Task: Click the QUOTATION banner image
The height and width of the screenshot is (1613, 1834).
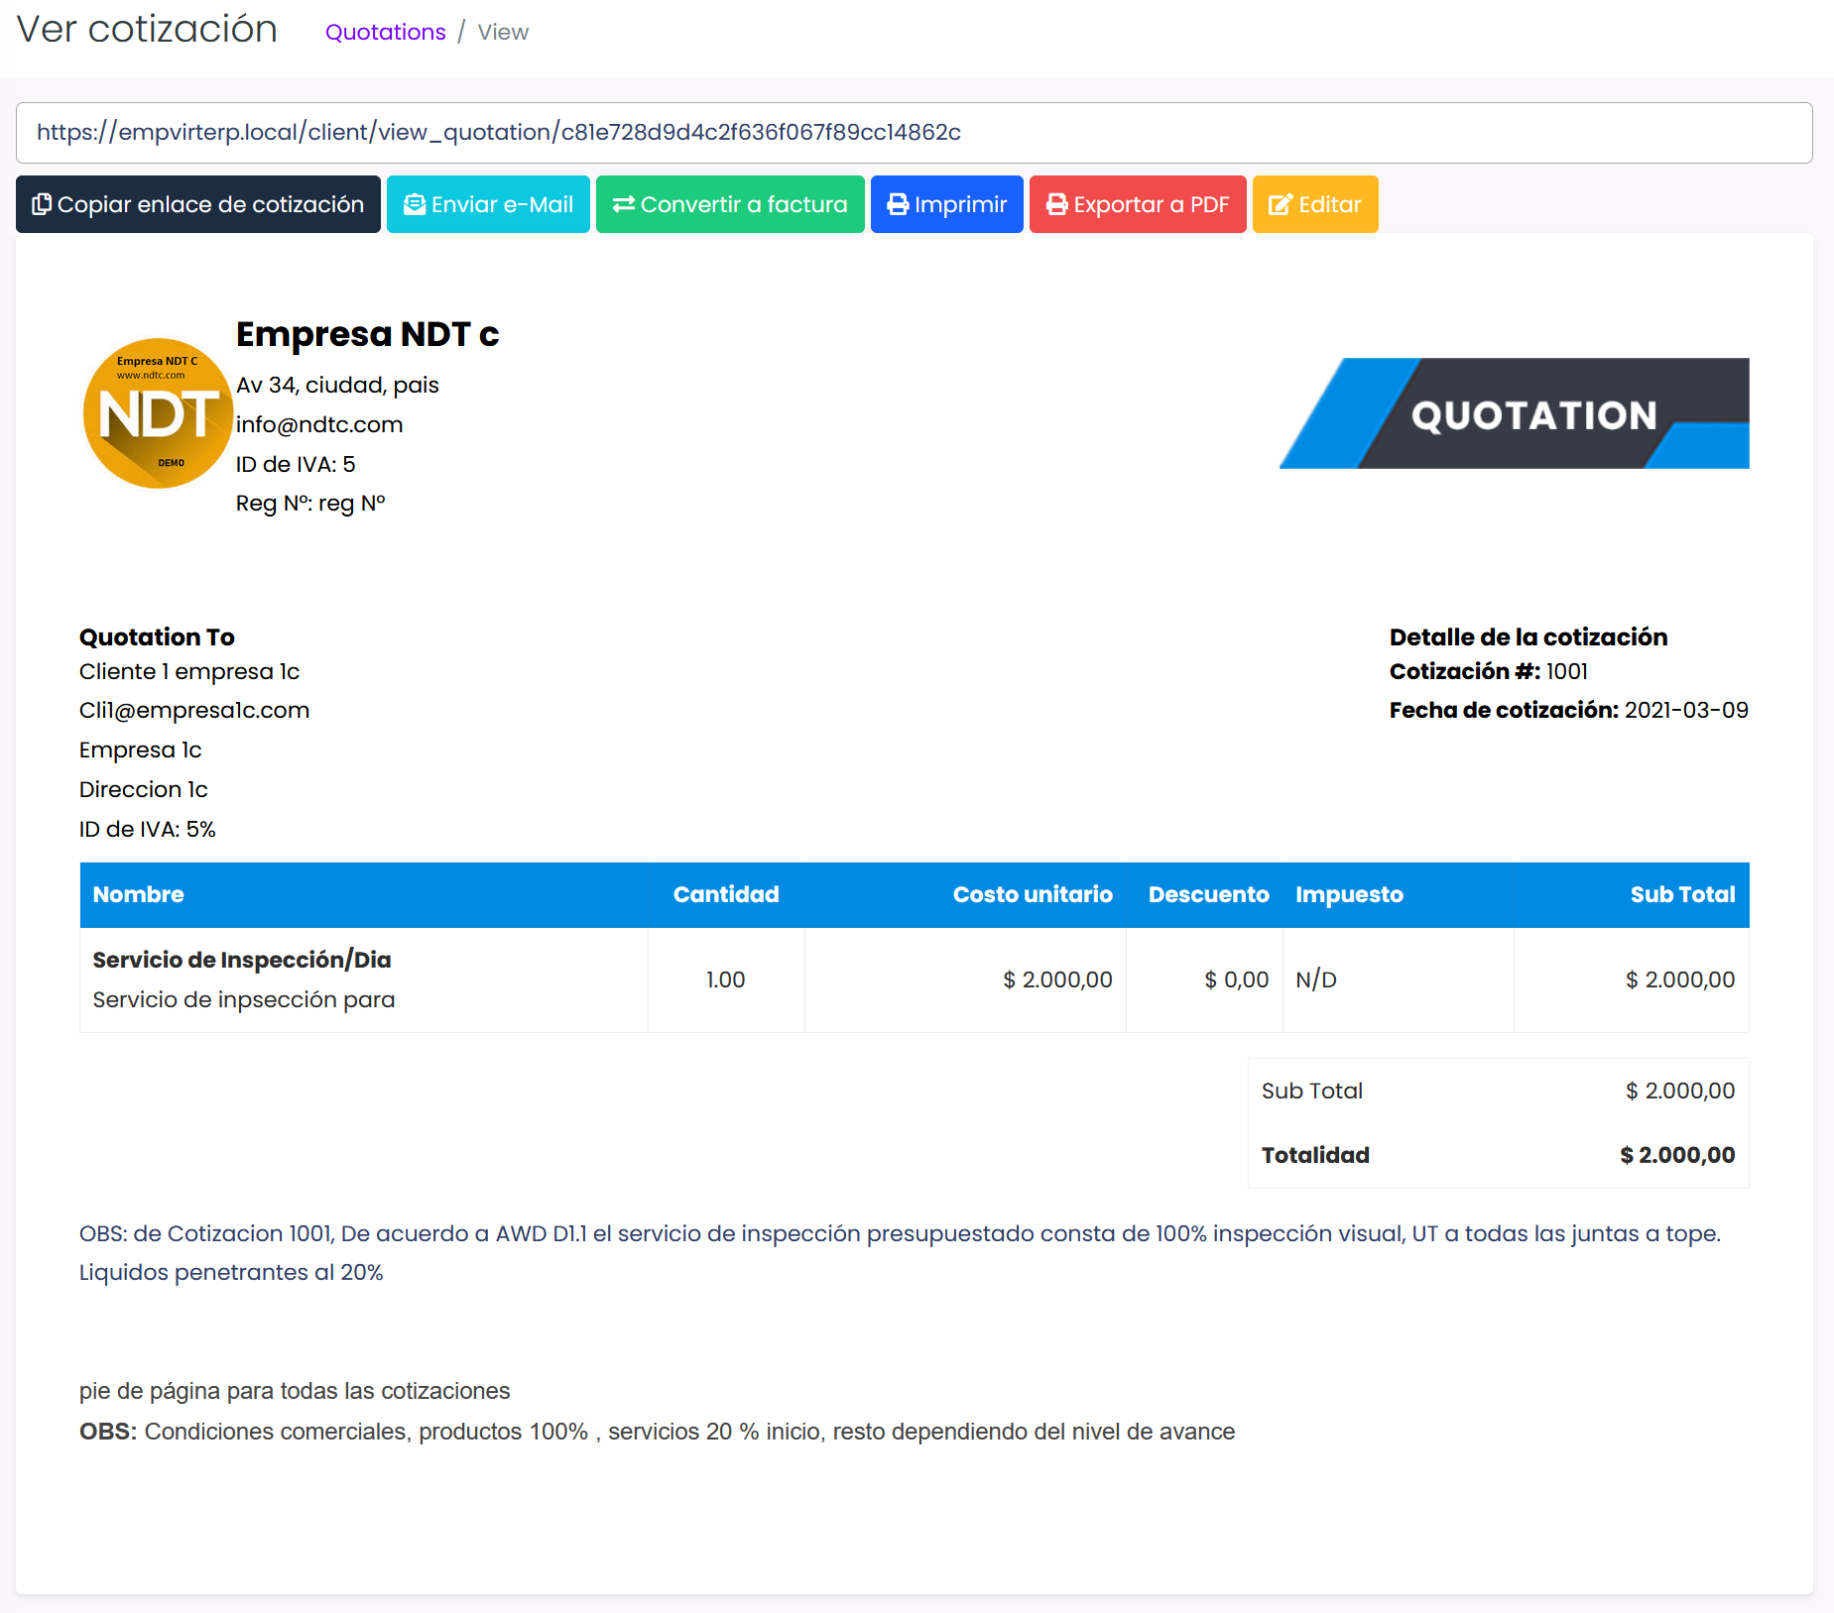Action: click(x=1514, y=413)
